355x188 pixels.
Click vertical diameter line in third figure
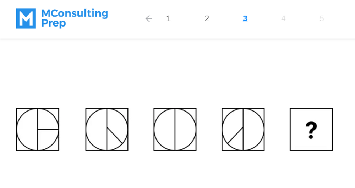tap(175, 120)
